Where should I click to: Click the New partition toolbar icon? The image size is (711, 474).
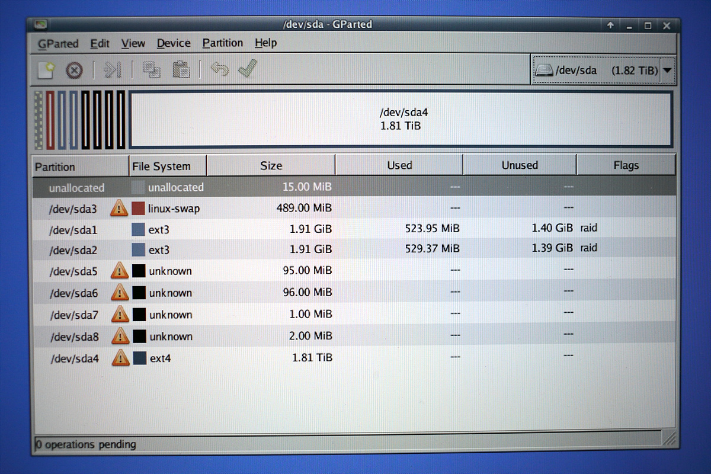click(x=46, y=71)
